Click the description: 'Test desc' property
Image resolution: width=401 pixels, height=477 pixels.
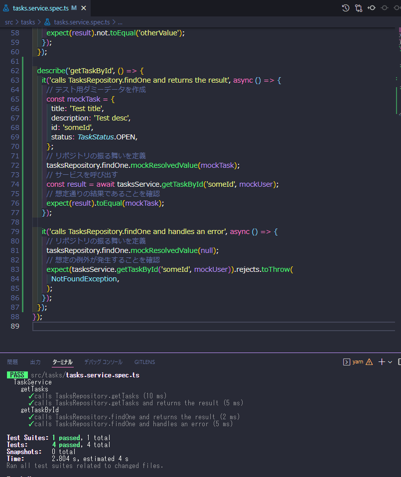pyautogui.click(x=91, y=118)
